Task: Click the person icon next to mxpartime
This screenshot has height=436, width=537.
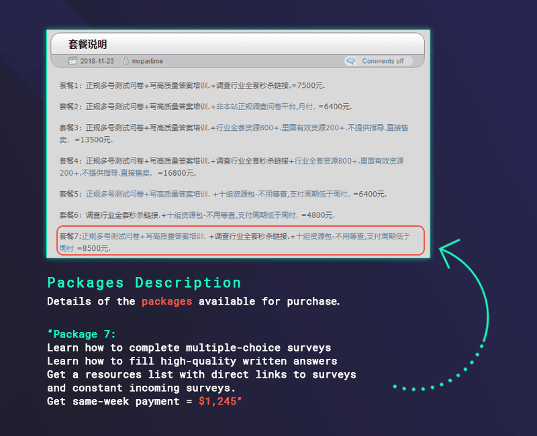Action: (x=126, y=61)
